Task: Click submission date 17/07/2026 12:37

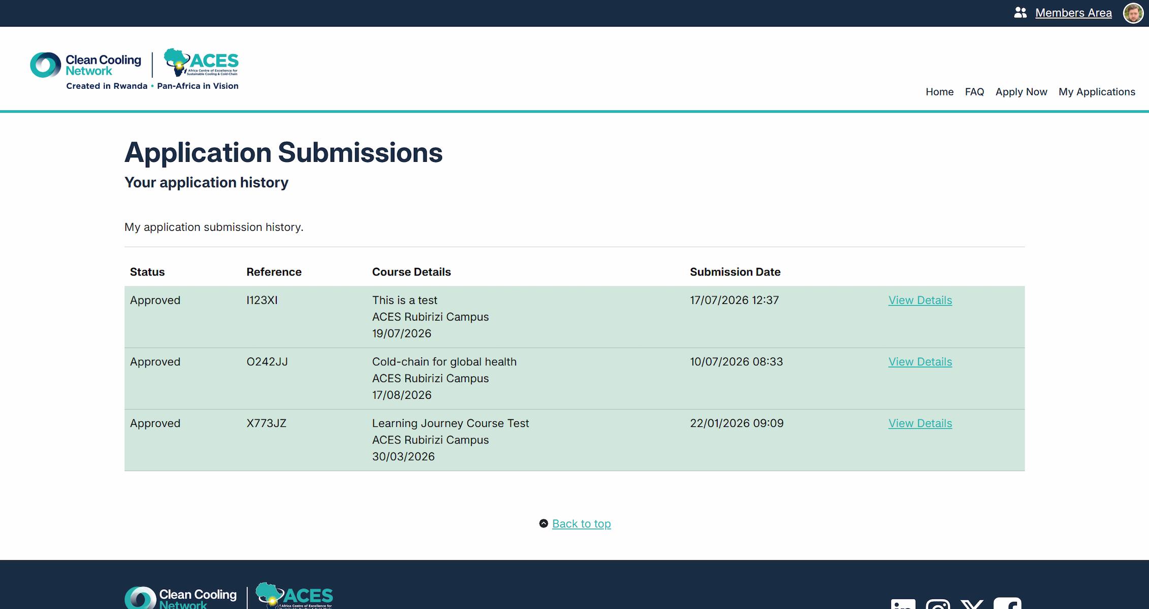Action: (734, 300)
